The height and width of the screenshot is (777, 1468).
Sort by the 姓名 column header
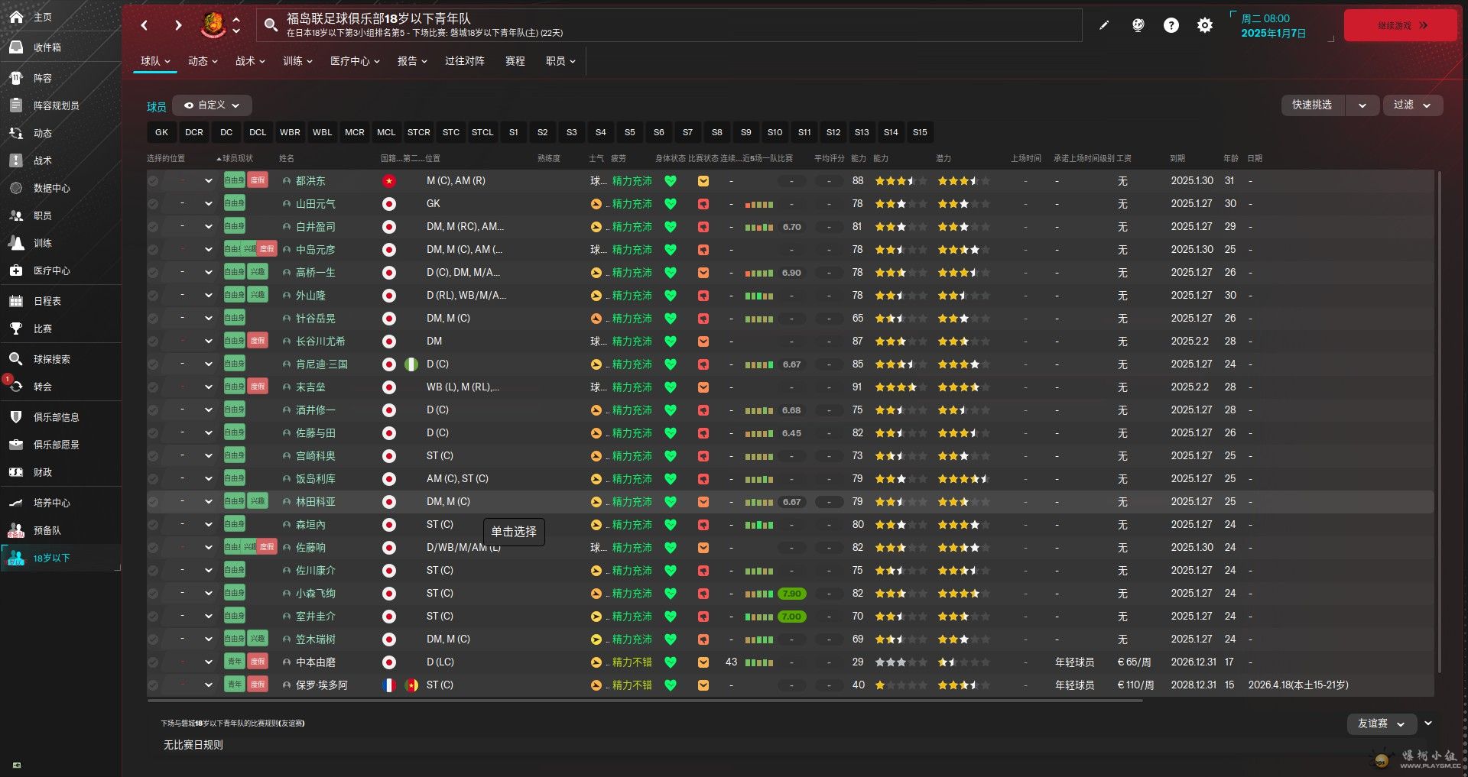pos(287,159)
